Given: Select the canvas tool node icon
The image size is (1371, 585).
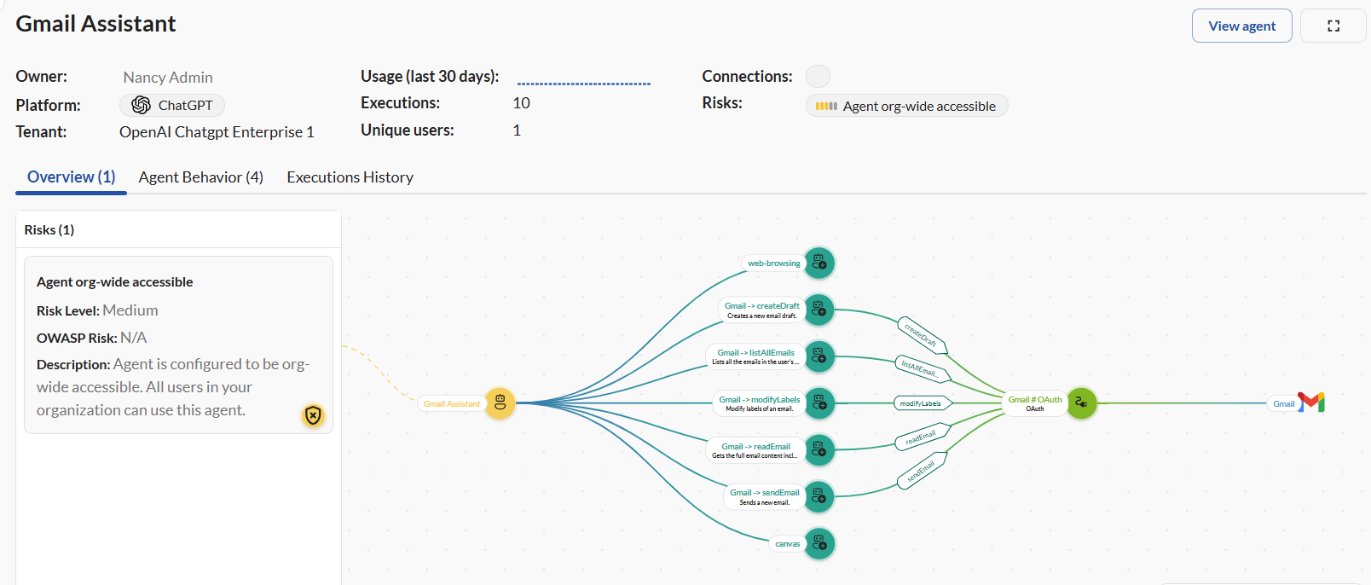Looking at the screenshot, I should [x=819, y=543].
